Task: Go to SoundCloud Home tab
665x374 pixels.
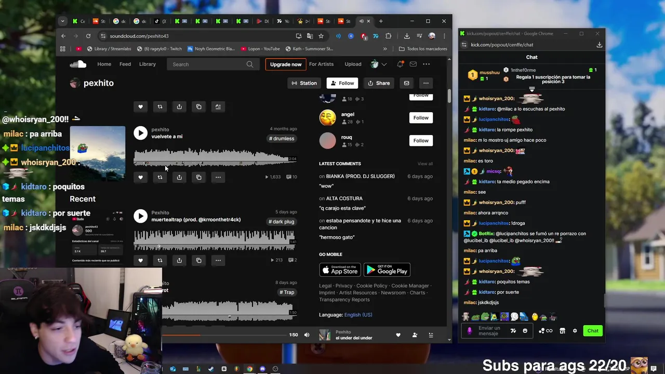Action: click(x=104, y=64)
